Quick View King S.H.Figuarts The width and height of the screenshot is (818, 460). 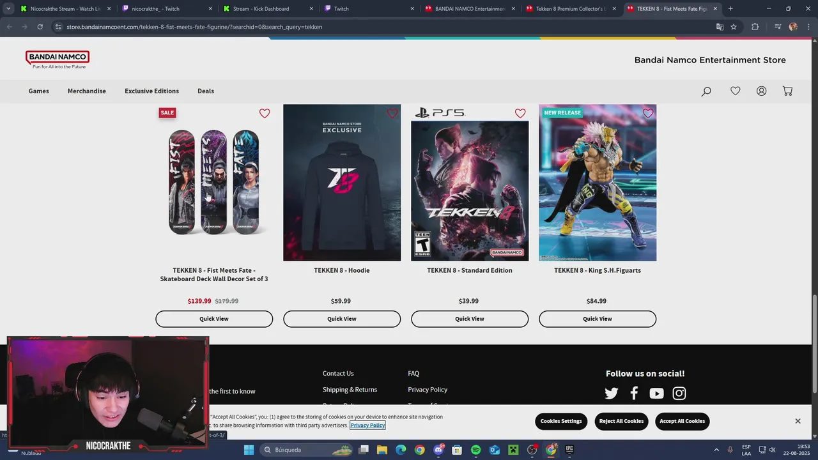click(x=598, y=319)
